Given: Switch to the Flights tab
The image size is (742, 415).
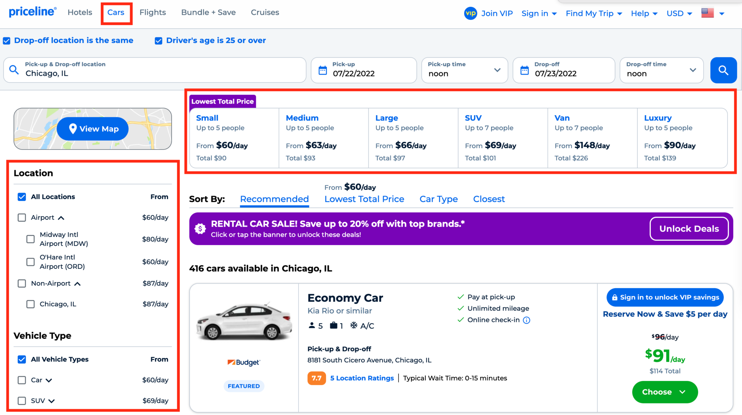Looking at the screenshot, I should coord(153,12).
